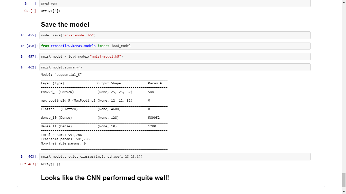This screenshot has height=194, width=346.
Task: Select the Total params: 591,786 line
Action: tap(61, 135)
